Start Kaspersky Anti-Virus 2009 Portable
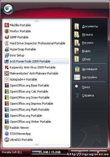This screenshot has height=157, width=110. click(37, 67)
